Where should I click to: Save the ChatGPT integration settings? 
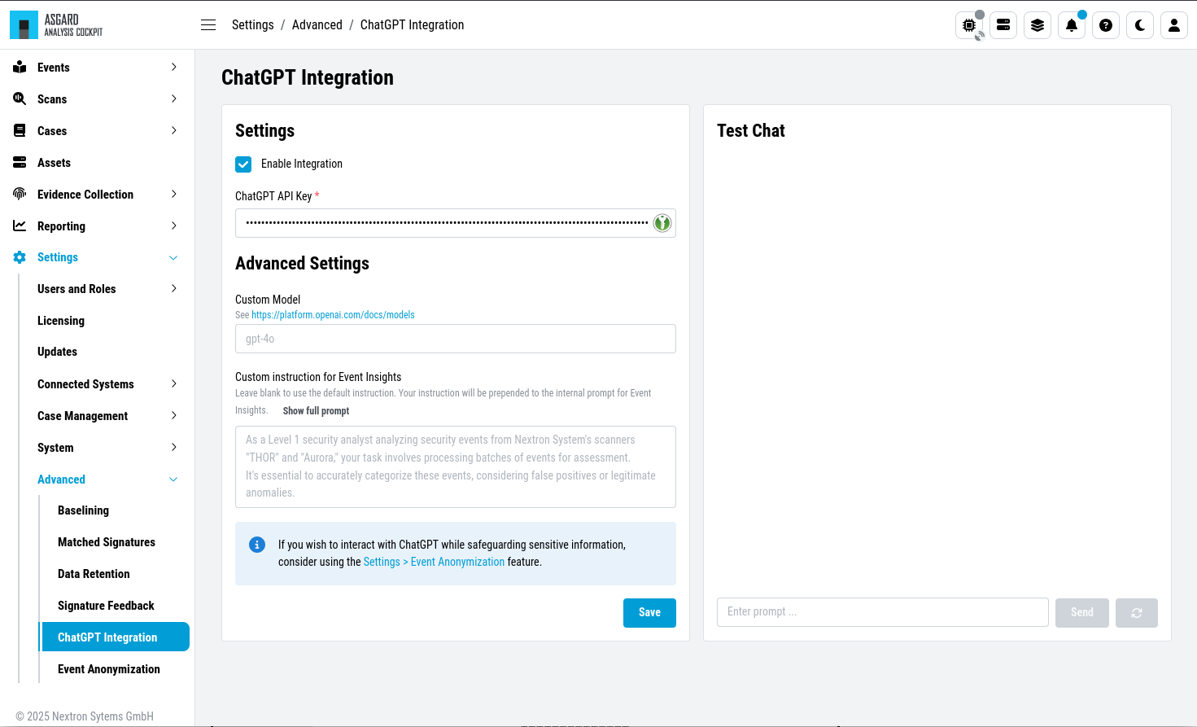[x=649, y=613]
